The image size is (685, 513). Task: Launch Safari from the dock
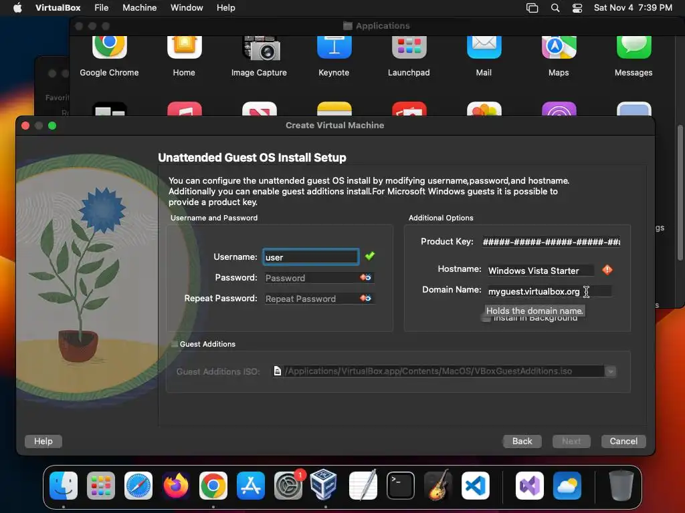click(138, 486)
